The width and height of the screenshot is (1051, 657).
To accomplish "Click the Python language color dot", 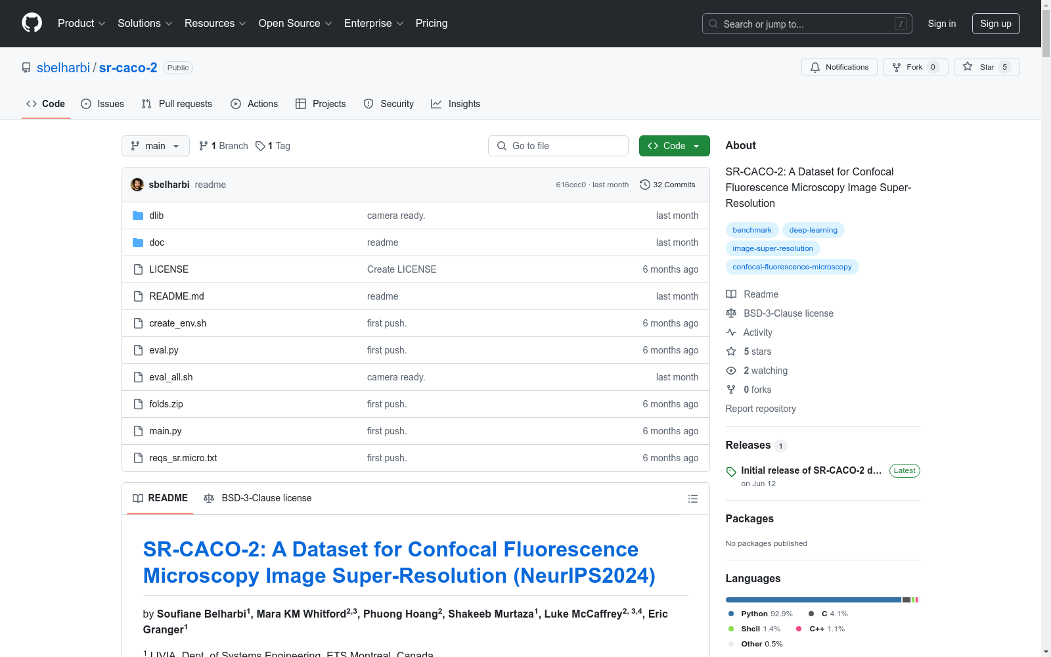I will click(x=731, y=614).
